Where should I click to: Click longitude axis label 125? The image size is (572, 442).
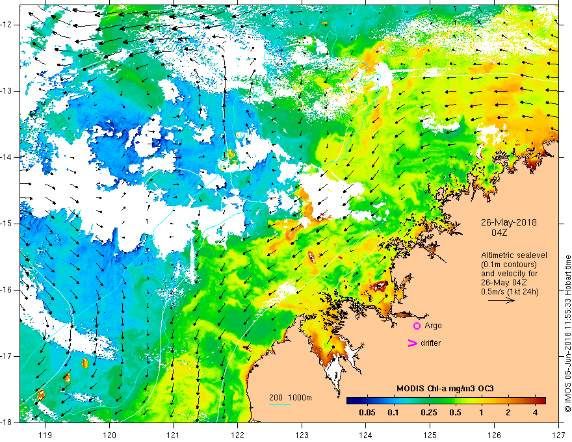coord(430,435)
